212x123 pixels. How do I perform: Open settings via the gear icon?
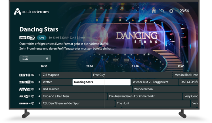pos(171,11)
